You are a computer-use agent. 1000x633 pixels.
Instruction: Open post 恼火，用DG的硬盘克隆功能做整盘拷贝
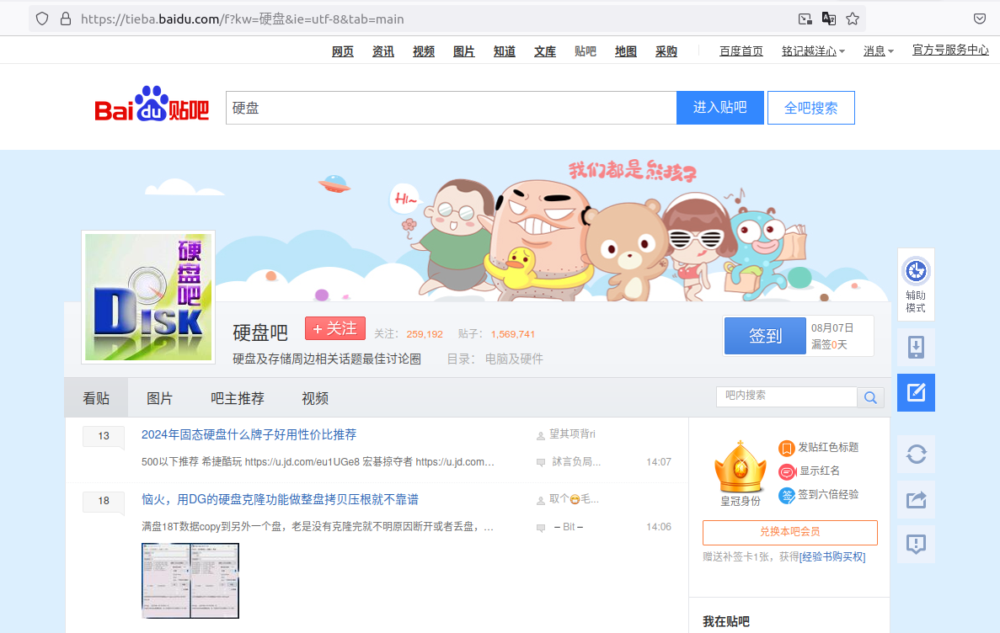point(280,500)
